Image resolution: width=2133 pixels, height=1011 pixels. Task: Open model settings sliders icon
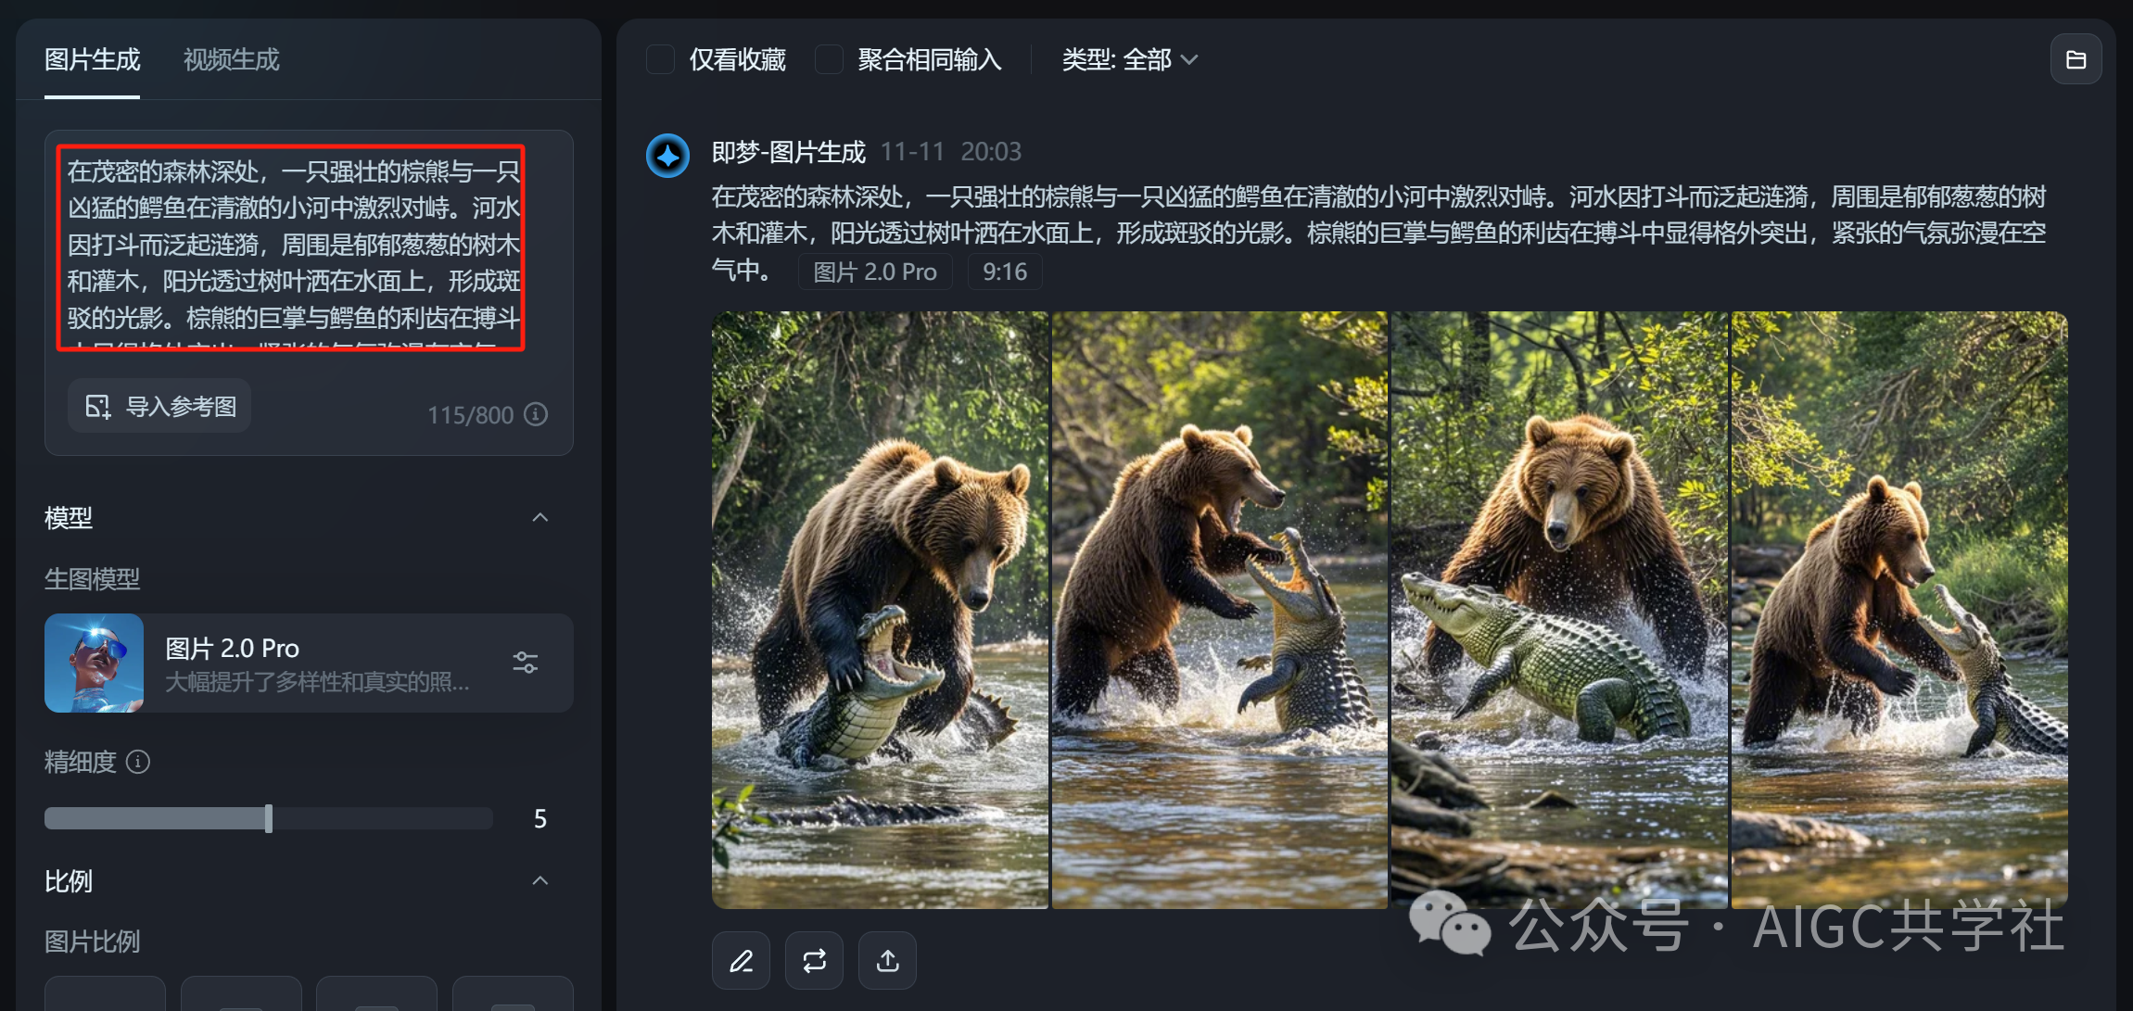(x=526, y=663)
